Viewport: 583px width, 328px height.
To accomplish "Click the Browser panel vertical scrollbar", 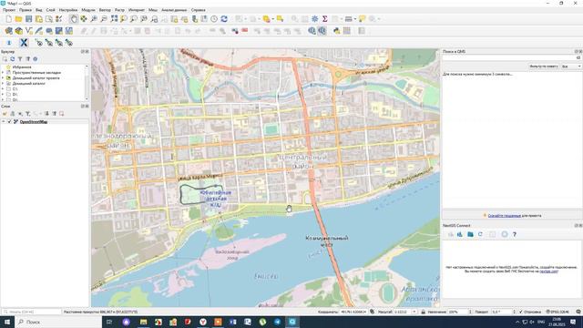I will pyautogui.click(x=87, y=82).
